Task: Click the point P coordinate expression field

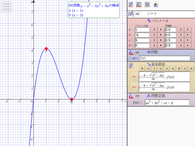Action: pyautogui.click(x=165, y=77)
